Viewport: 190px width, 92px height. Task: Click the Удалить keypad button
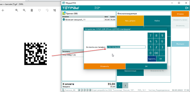click(152, 59)
